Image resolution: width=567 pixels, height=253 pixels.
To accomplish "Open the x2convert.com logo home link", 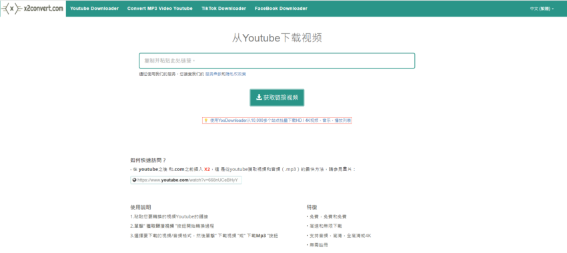I will click(x=33, y=9).
